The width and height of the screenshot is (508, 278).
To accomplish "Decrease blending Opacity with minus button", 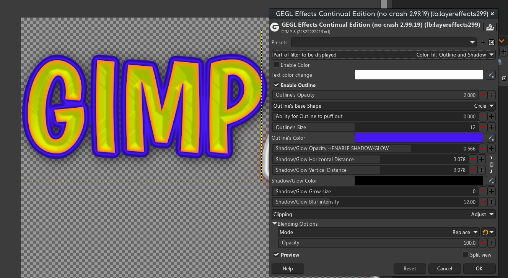I will point(483,243).
